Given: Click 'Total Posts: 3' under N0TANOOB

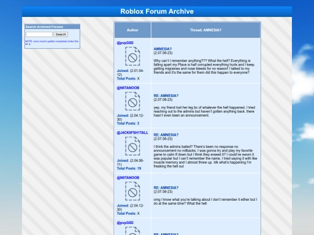Looking at the screenshot, I should pyautogui.click(x=128, y=124).
